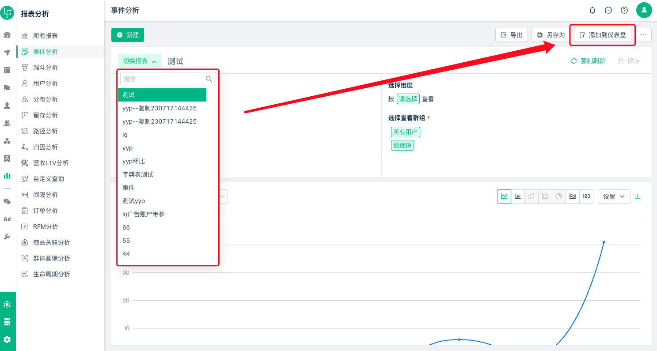Open the dashboard gauge icon in left rail
The width and height of the screenshot is (657, 351).
click(x=7, y=35)
